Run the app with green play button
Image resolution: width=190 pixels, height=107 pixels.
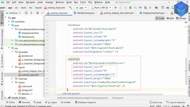point(115,8)
